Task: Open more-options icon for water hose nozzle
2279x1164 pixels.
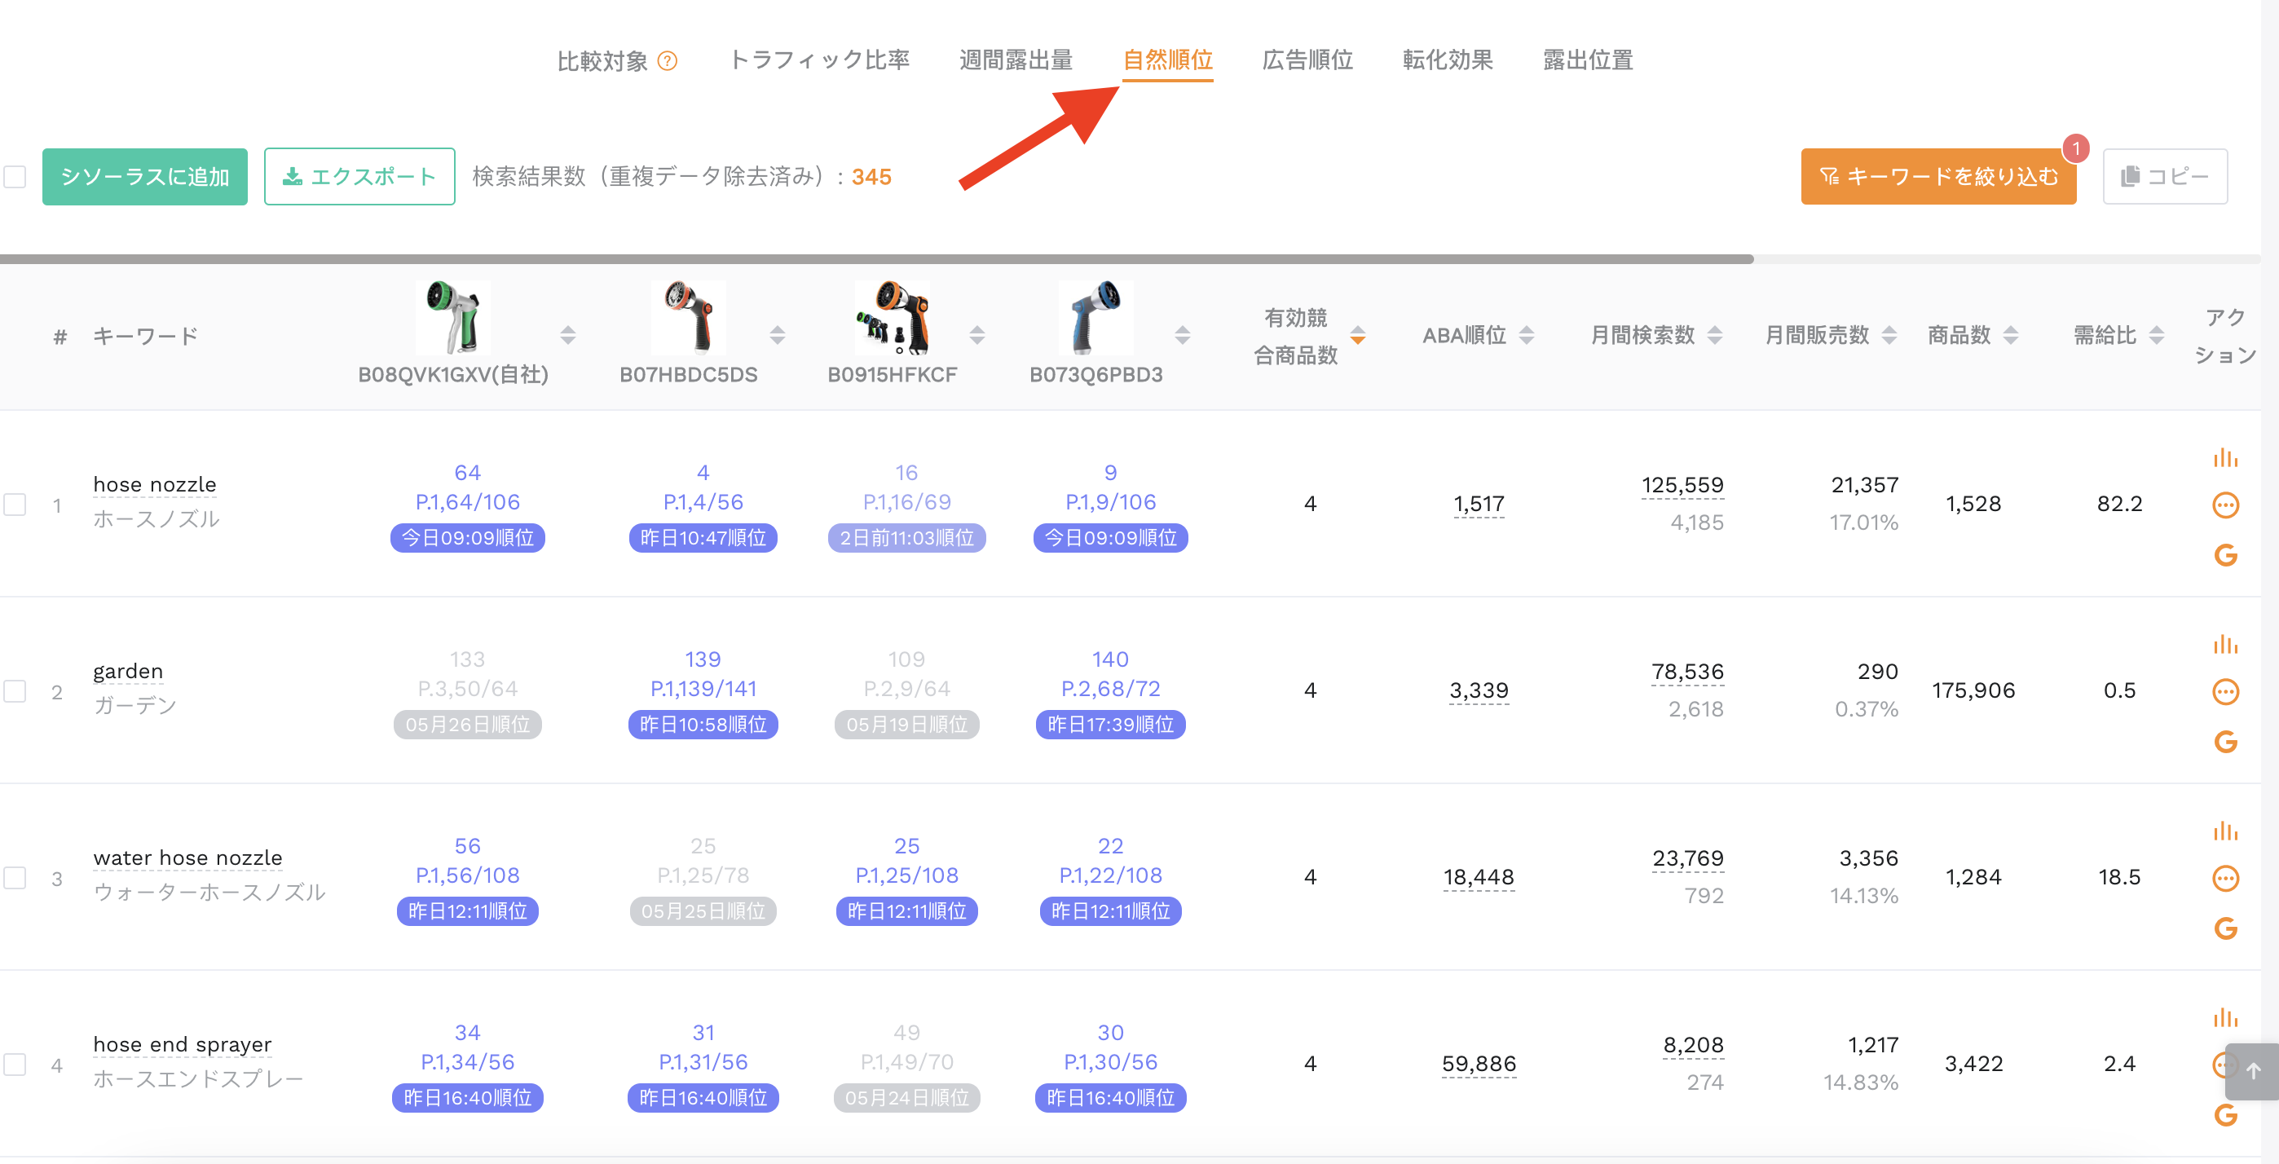Action: [x=2225, y=879]
